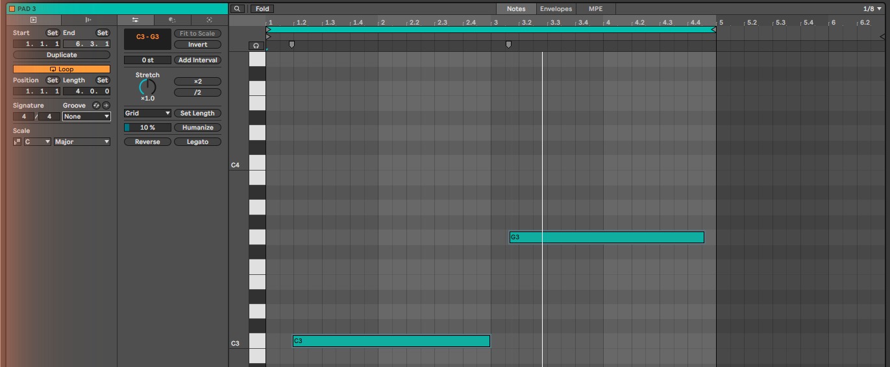
Task: Click the teal loop brace bar
Action: tap(491, 30)
